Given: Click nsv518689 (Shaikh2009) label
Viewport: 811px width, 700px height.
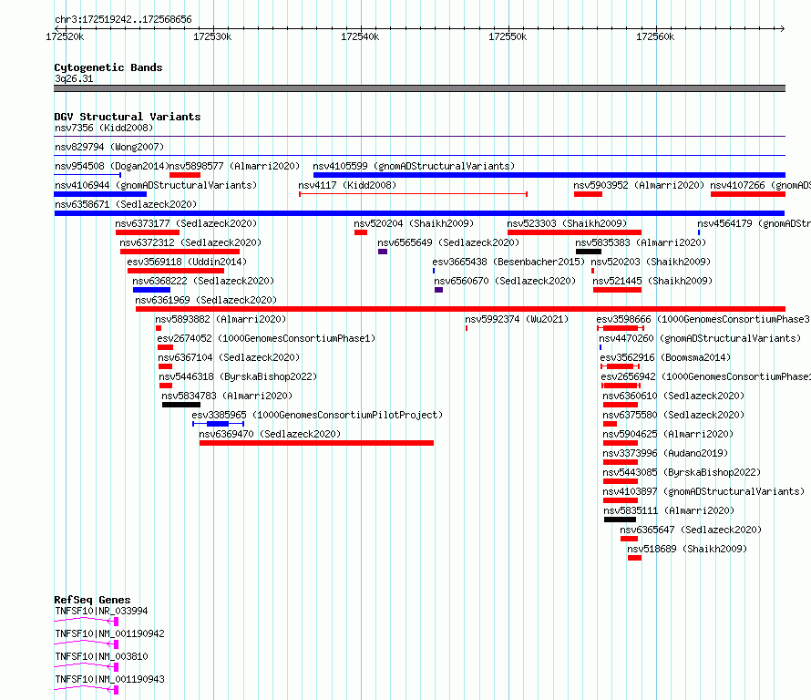Looking at the screenshot, I should tap(687, 549).
